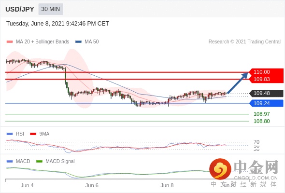Toggle the MA 20 + Bollinger Bands legend

38,42
